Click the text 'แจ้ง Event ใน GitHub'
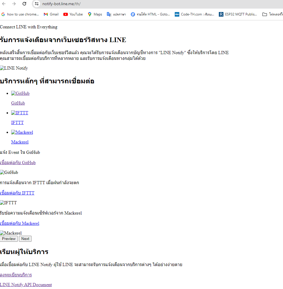283x289 pixels. tap(20, 152)
